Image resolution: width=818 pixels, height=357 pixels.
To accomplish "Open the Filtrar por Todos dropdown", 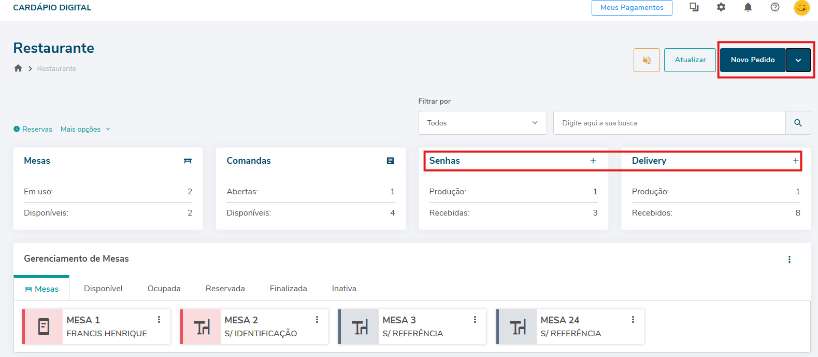I will tap(482, 123).
